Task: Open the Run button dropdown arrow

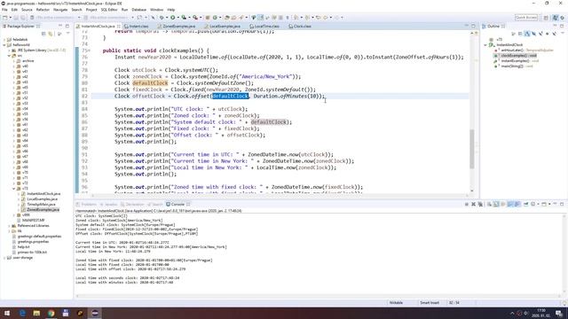Action: tap(177, 18)
